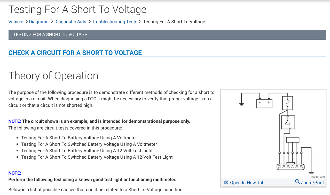Viewport: 330px width, 195px height.
Task: Select the Testing For A Short To Voltage gray header bar
Action: click(x=167, y=35)
